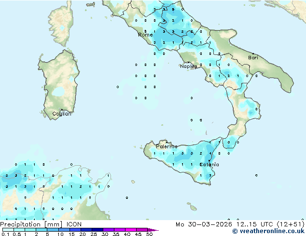Click the 0.1 legend value
Viewport: 306px width, 236px height.
5,234
